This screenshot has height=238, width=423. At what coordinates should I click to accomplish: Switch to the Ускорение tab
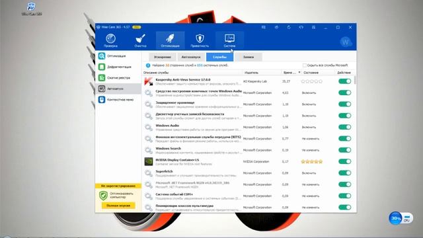point(163,57)
